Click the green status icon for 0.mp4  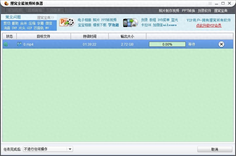click(x=6, y=44)
